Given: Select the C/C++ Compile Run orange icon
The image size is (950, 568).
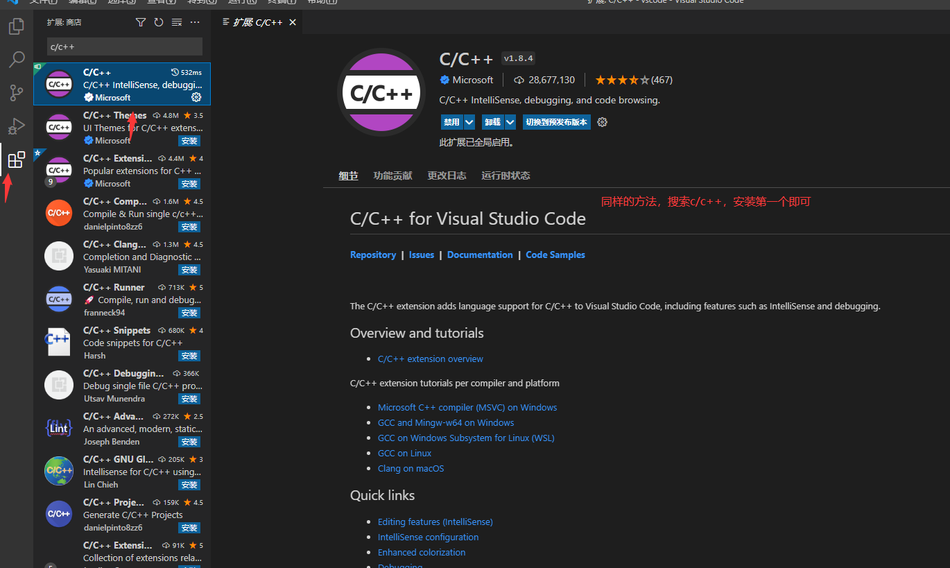Looking at the screenshot, I should pos(59,213).
